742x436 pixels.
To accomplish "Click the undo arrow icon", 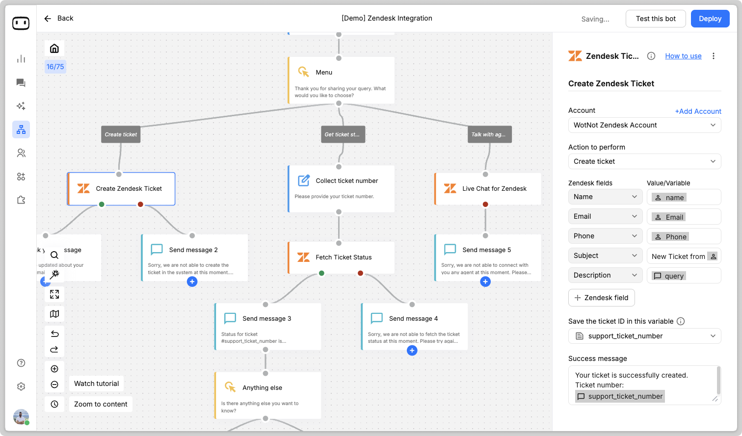I will tap(54, 334).
